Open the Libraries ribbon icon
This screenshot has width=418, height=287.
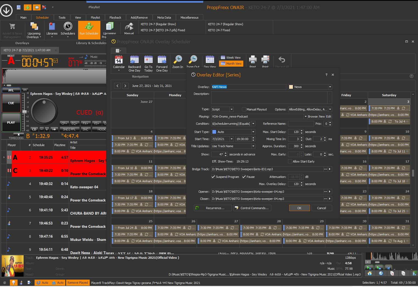pyautogui.click(x=52, y=30)
